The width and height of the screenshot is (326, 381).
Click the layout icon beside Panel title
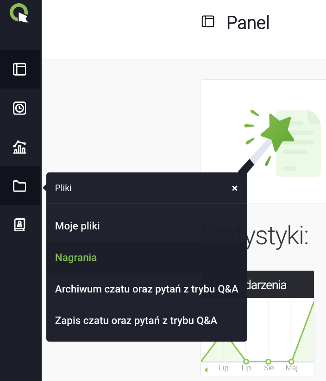click(x=208, y=22)
